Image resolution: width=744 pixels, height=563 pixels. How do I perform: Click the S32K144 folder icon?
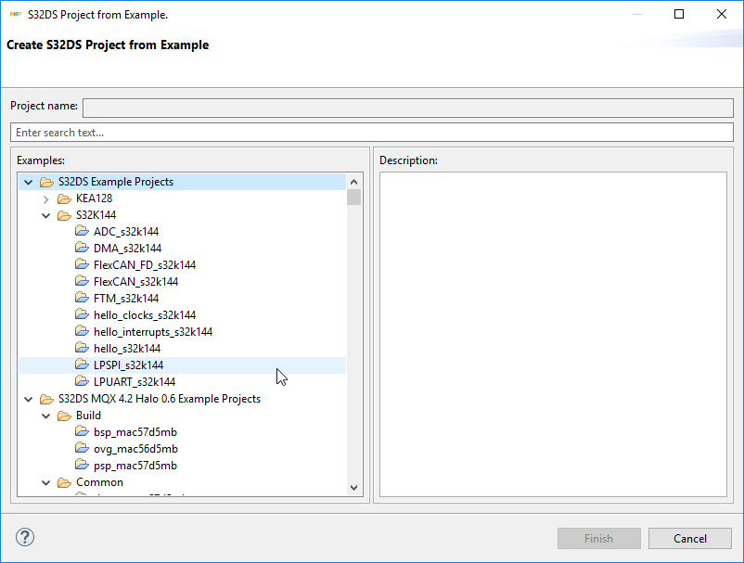pyautogui.click(x=64, y=215)
